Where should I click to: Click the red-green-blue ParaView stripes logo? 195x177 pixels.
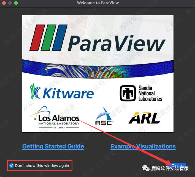pyautogui.click(x=48, y=37)
